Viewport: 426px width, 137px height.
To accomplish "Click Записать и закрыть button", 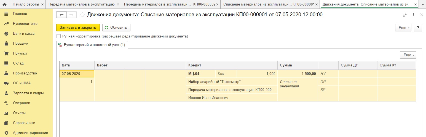I will [x=78, y=28].
